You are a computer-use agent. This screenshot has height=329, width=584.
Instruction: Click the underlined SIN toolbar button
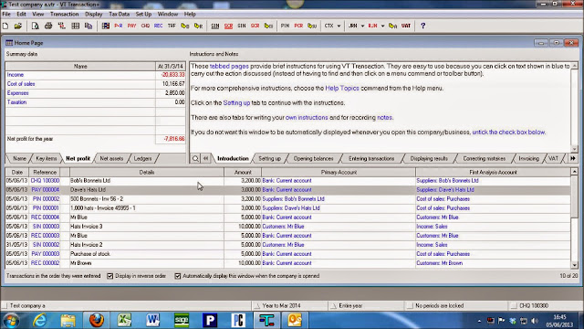215,26
